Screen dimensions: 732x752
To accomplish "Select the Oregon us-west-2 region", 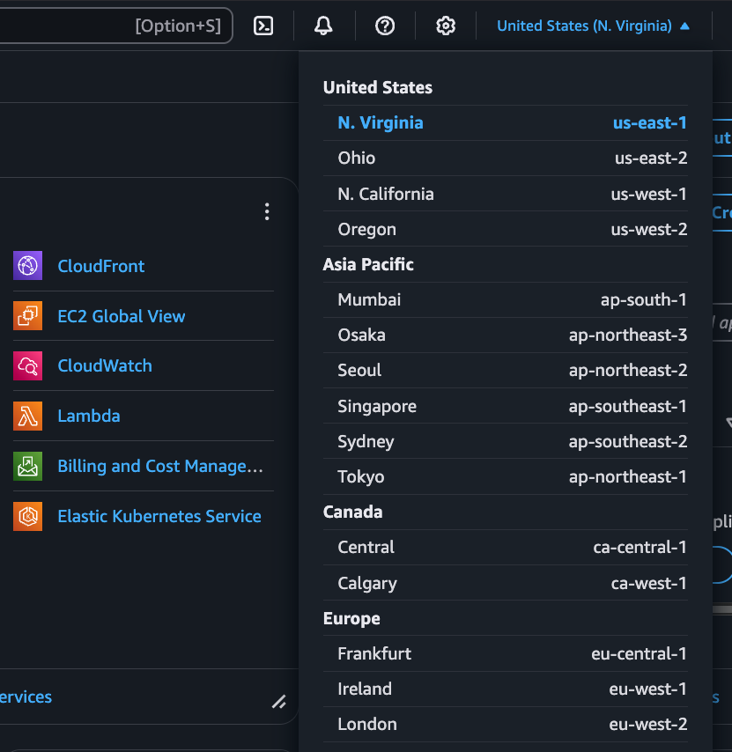I will pyautogui.click(x=506, y=229).
